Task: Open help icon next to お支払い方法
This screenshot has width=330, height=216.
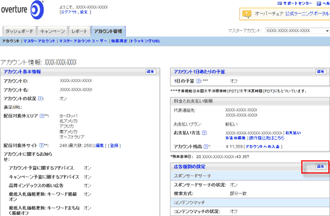Action: pyautogui.click(x=204, y=133)
